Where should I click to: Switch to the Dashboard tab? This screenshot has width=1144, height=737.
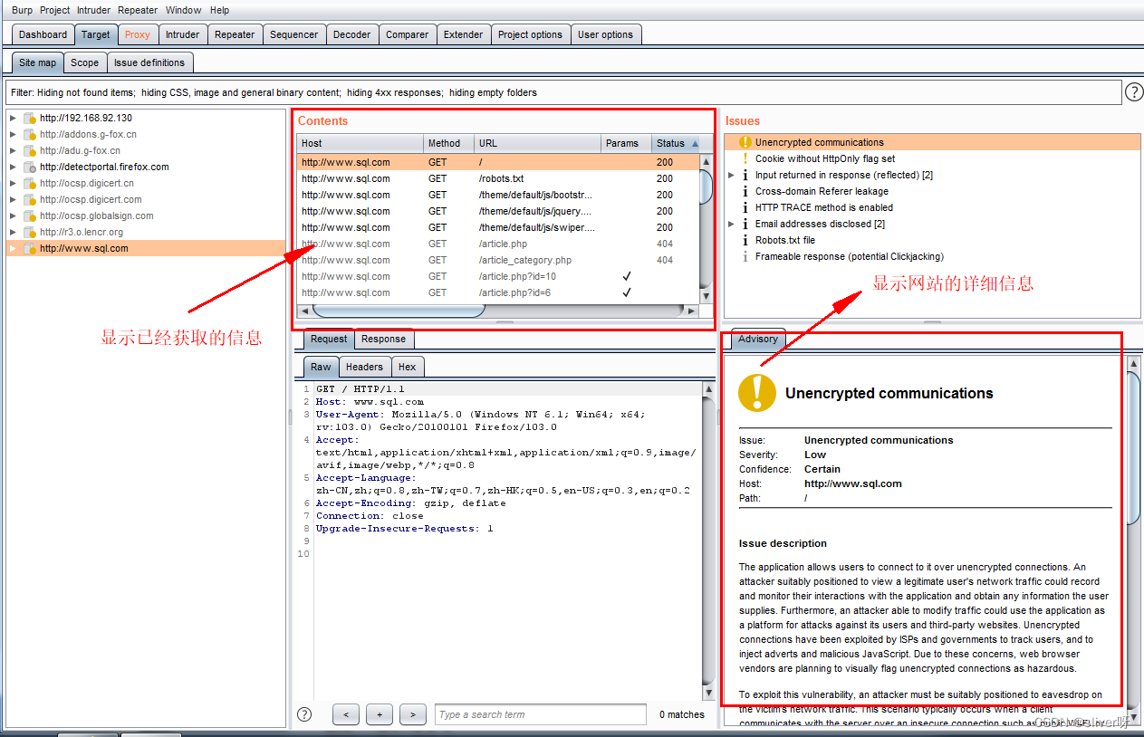(x=43, y=34)
